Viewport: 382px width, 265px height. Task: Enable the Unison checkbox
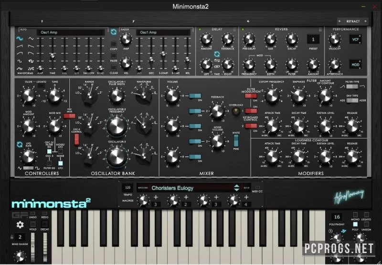pos(366,224)
